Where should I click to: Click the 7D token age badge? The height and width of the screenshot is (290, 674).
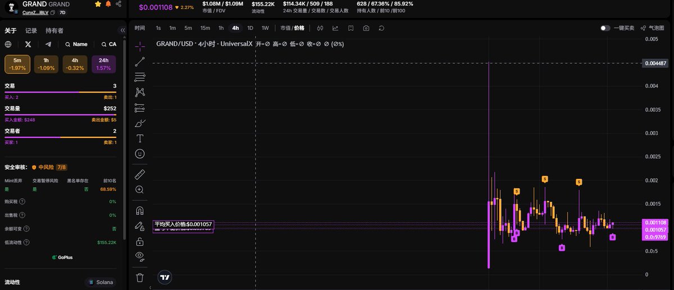pos(62,12)
